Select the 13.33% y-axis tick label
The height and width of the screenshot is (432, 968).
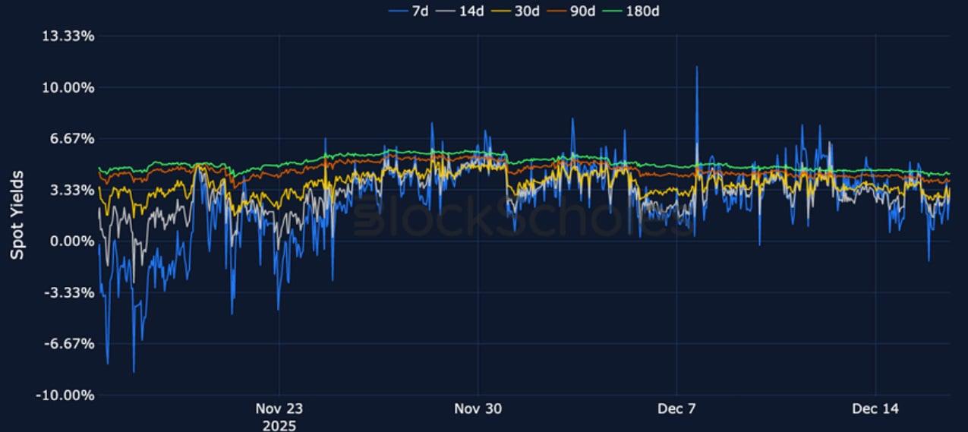(67, 36)
